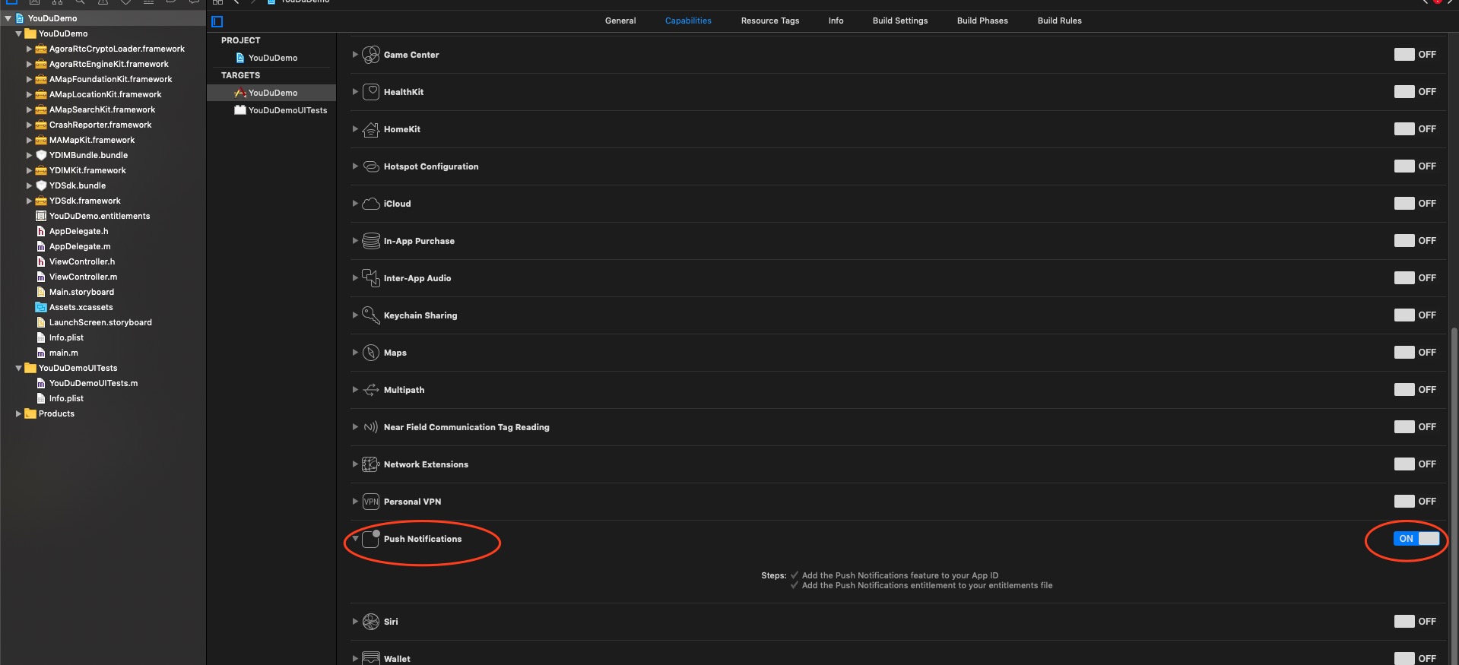Click the Keychain Sharing key icon

point(371,315)
